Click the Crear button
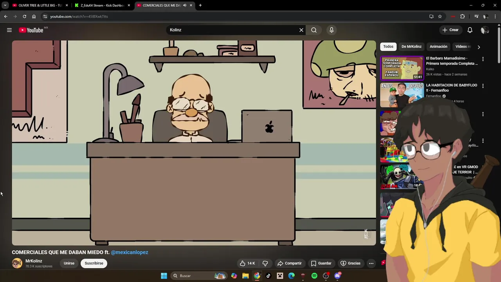Image resolution: width=501 pixels, height=282 pixels. tap(450, 30)
